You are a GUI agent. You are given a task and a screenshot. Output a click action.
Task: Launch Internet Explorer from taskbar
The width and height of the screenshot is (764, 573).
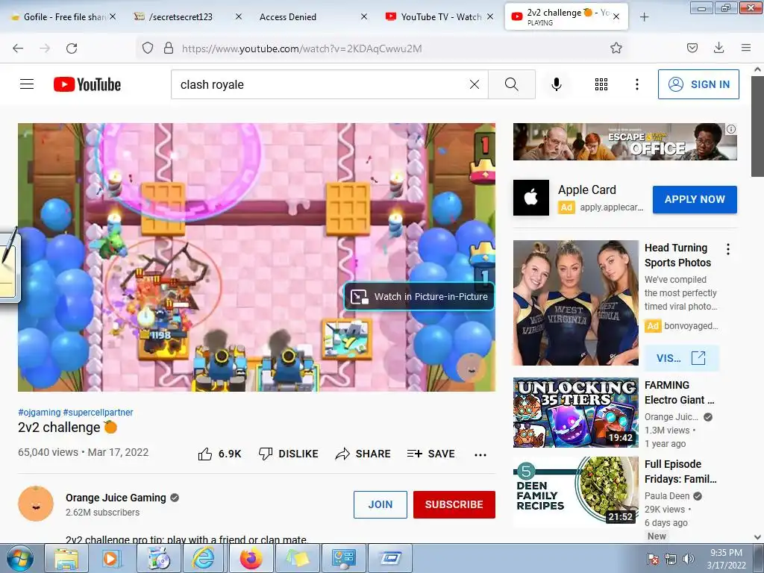tap(203, 558)
